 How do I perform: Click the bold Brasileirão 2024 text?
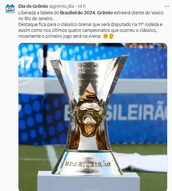coord(78,13)
